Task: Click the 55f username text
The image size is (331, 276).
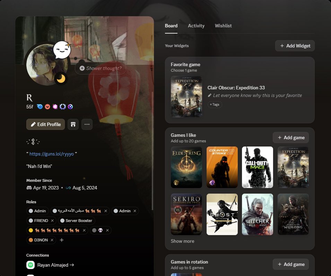Action: [29, 107]
